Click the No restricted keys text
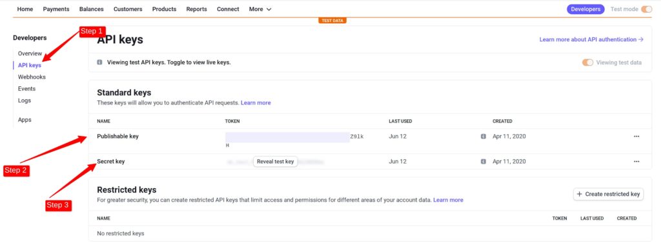 [121, 233]
